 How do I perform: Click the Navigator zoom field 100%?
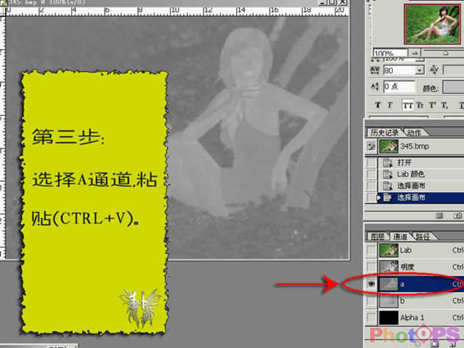(x=390, y=53)
